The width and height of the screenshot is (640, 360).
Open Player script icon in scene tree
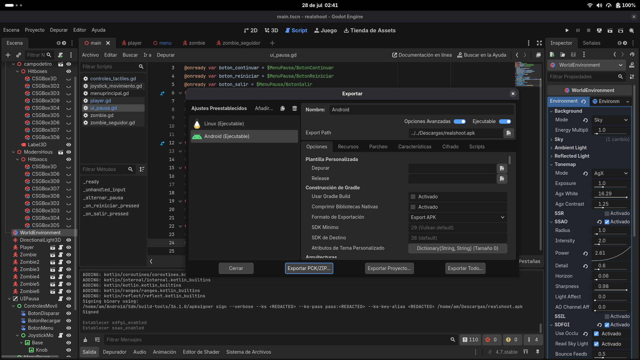61,247
